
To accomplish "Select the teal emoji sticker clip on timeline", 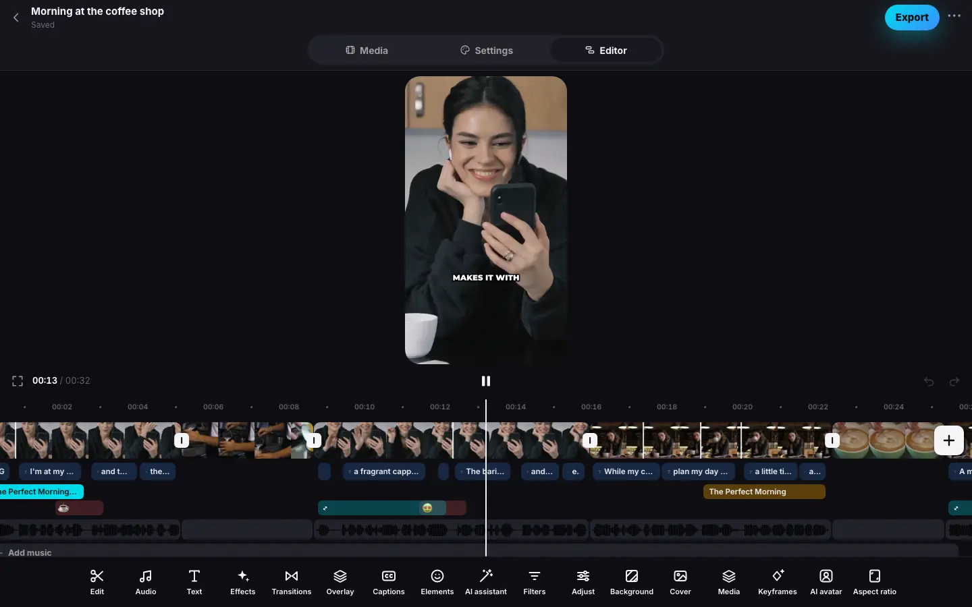I will [382, 508].
